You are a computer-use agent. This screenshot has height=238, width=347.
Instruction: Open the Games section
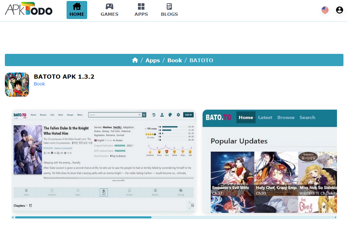(x=110, y=10)
